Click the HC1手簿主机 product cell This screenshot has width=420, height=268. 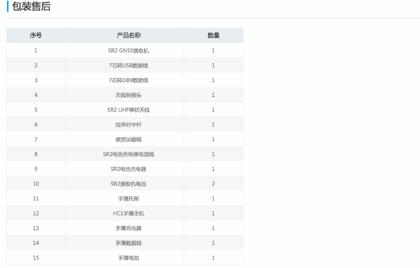(x=129, y=213)
